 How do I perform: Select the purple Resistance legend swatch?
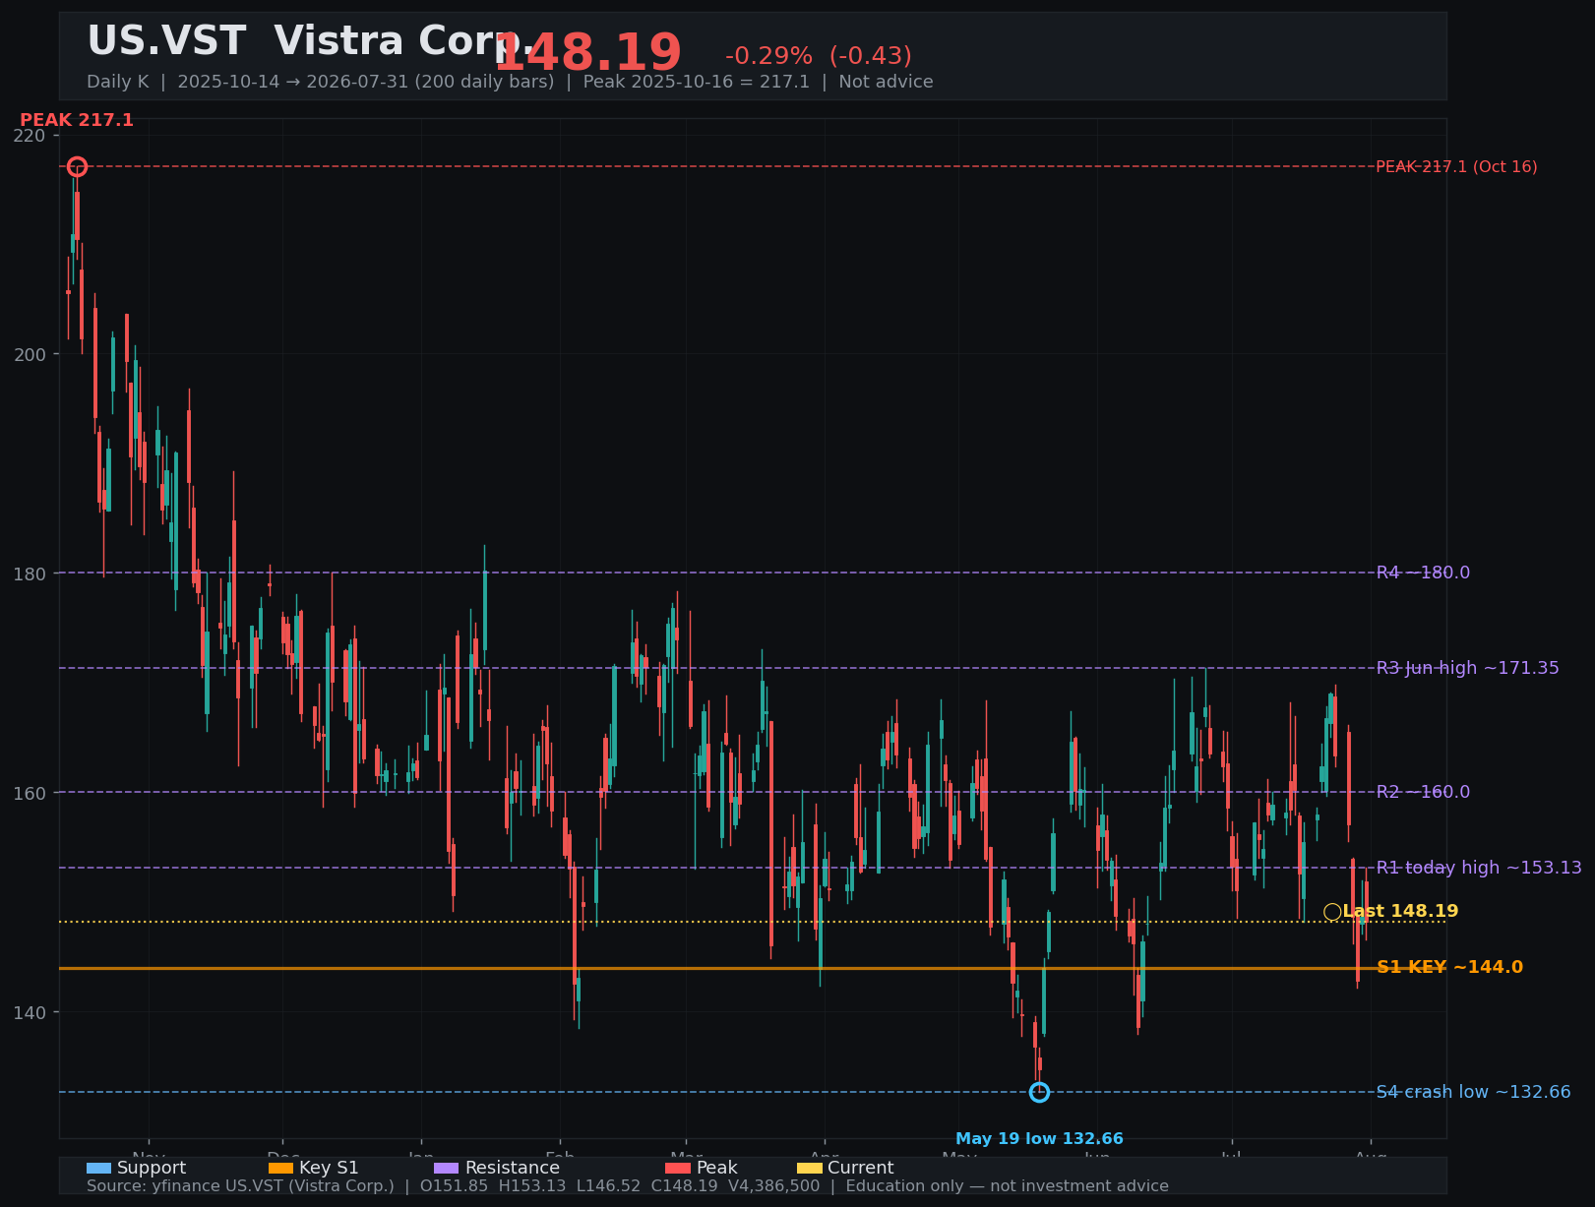point(446,1168)
